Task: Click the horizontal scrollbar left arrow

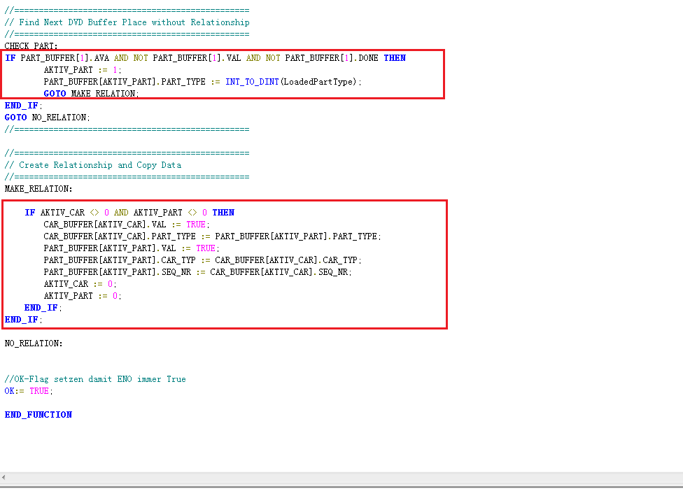Action: [x=4, y=478]
